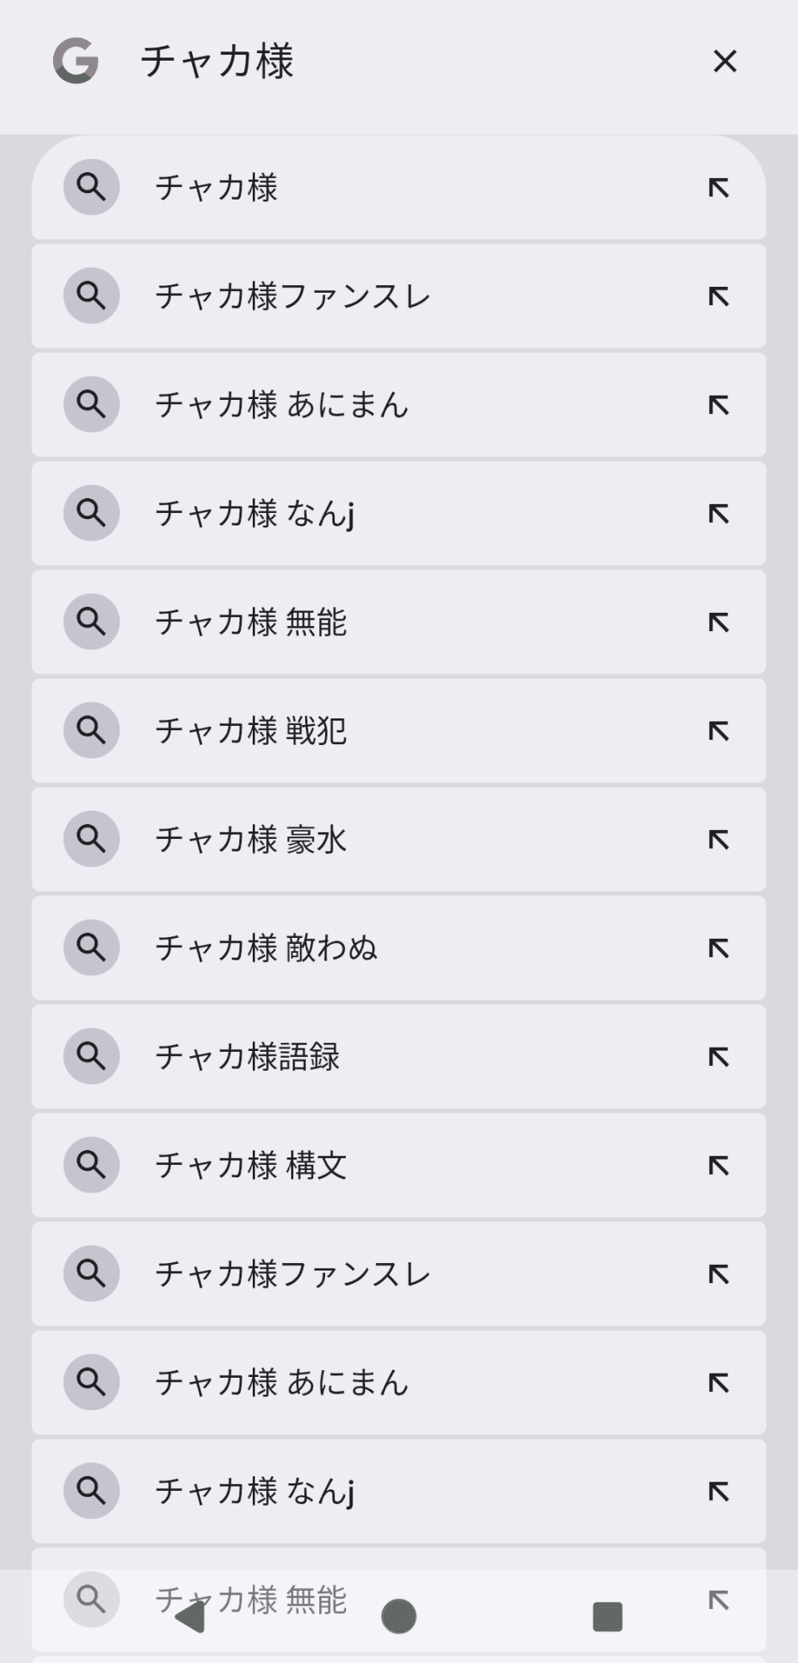Viewport: 798px width, 1663px height.
Task: Choose the チャカ様 豪水 suggestion text
Action: tap(251, 839)
